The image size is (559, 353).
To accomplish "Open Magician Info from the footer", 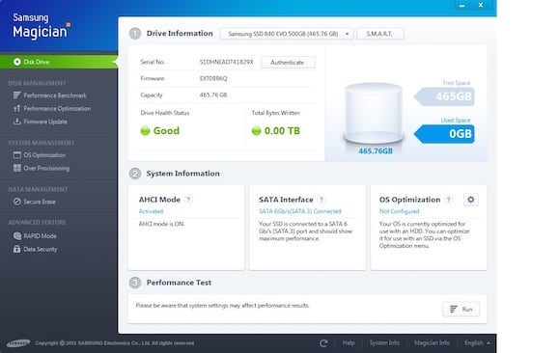I will pos(432,343).
